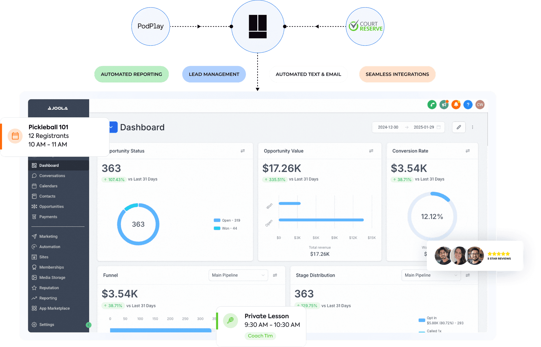Open the phone dialer icon in the header

[432, 104]
